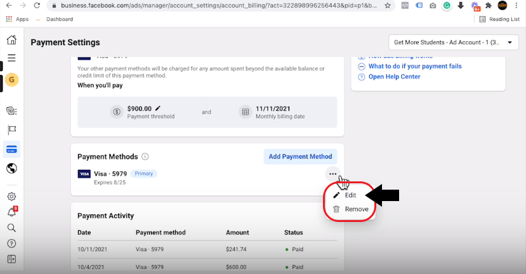Click the 10/11/2021 date cell

(x=92, y=249)
